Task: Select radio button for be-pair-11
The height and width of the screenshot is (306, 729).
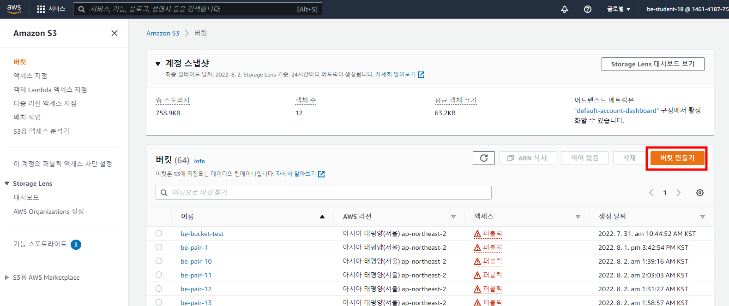Action: (x=159, y=275)
